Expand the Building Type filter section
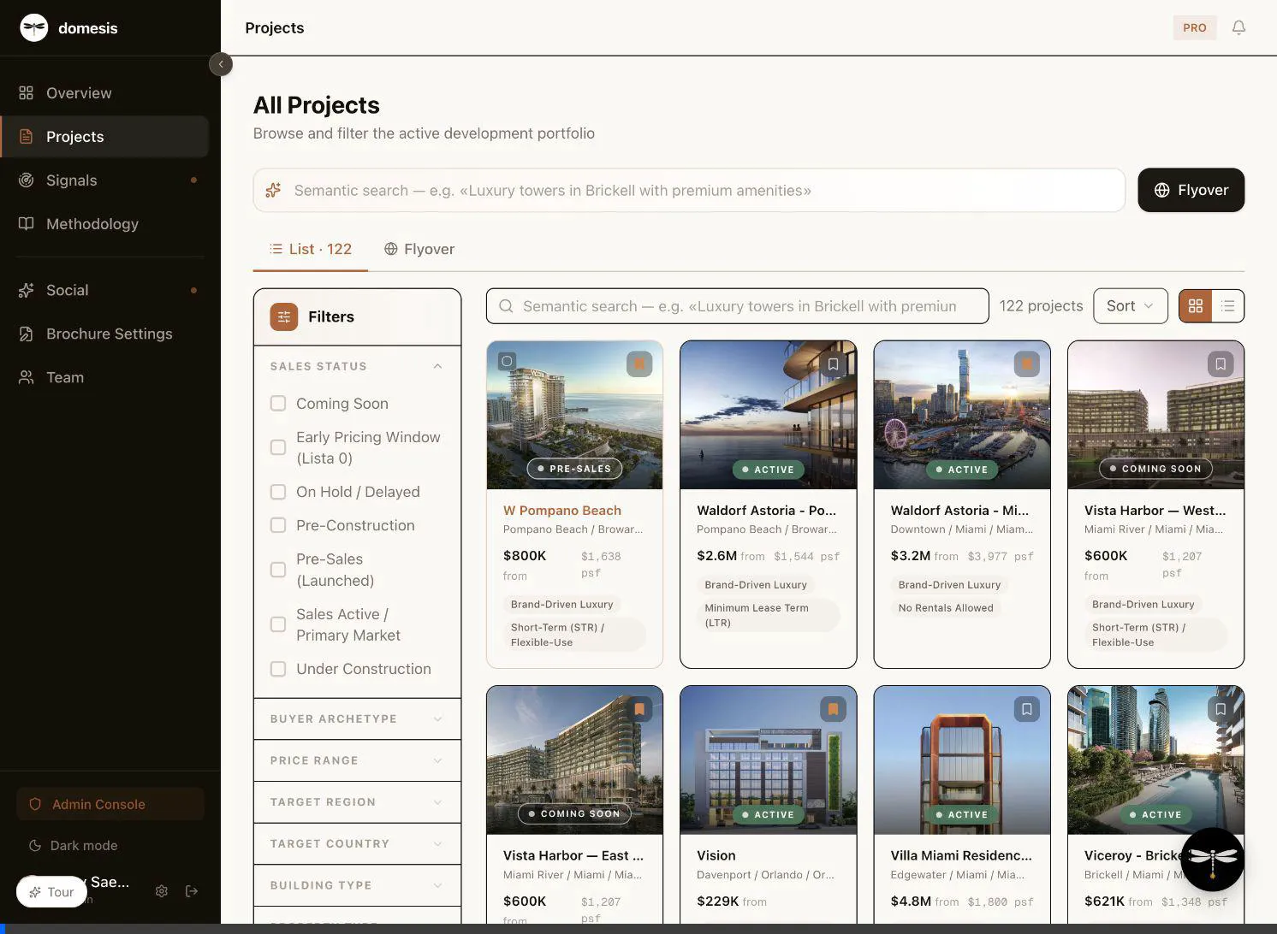The height and width of the screenshot is (934, 1277). (x=357, y=885)
